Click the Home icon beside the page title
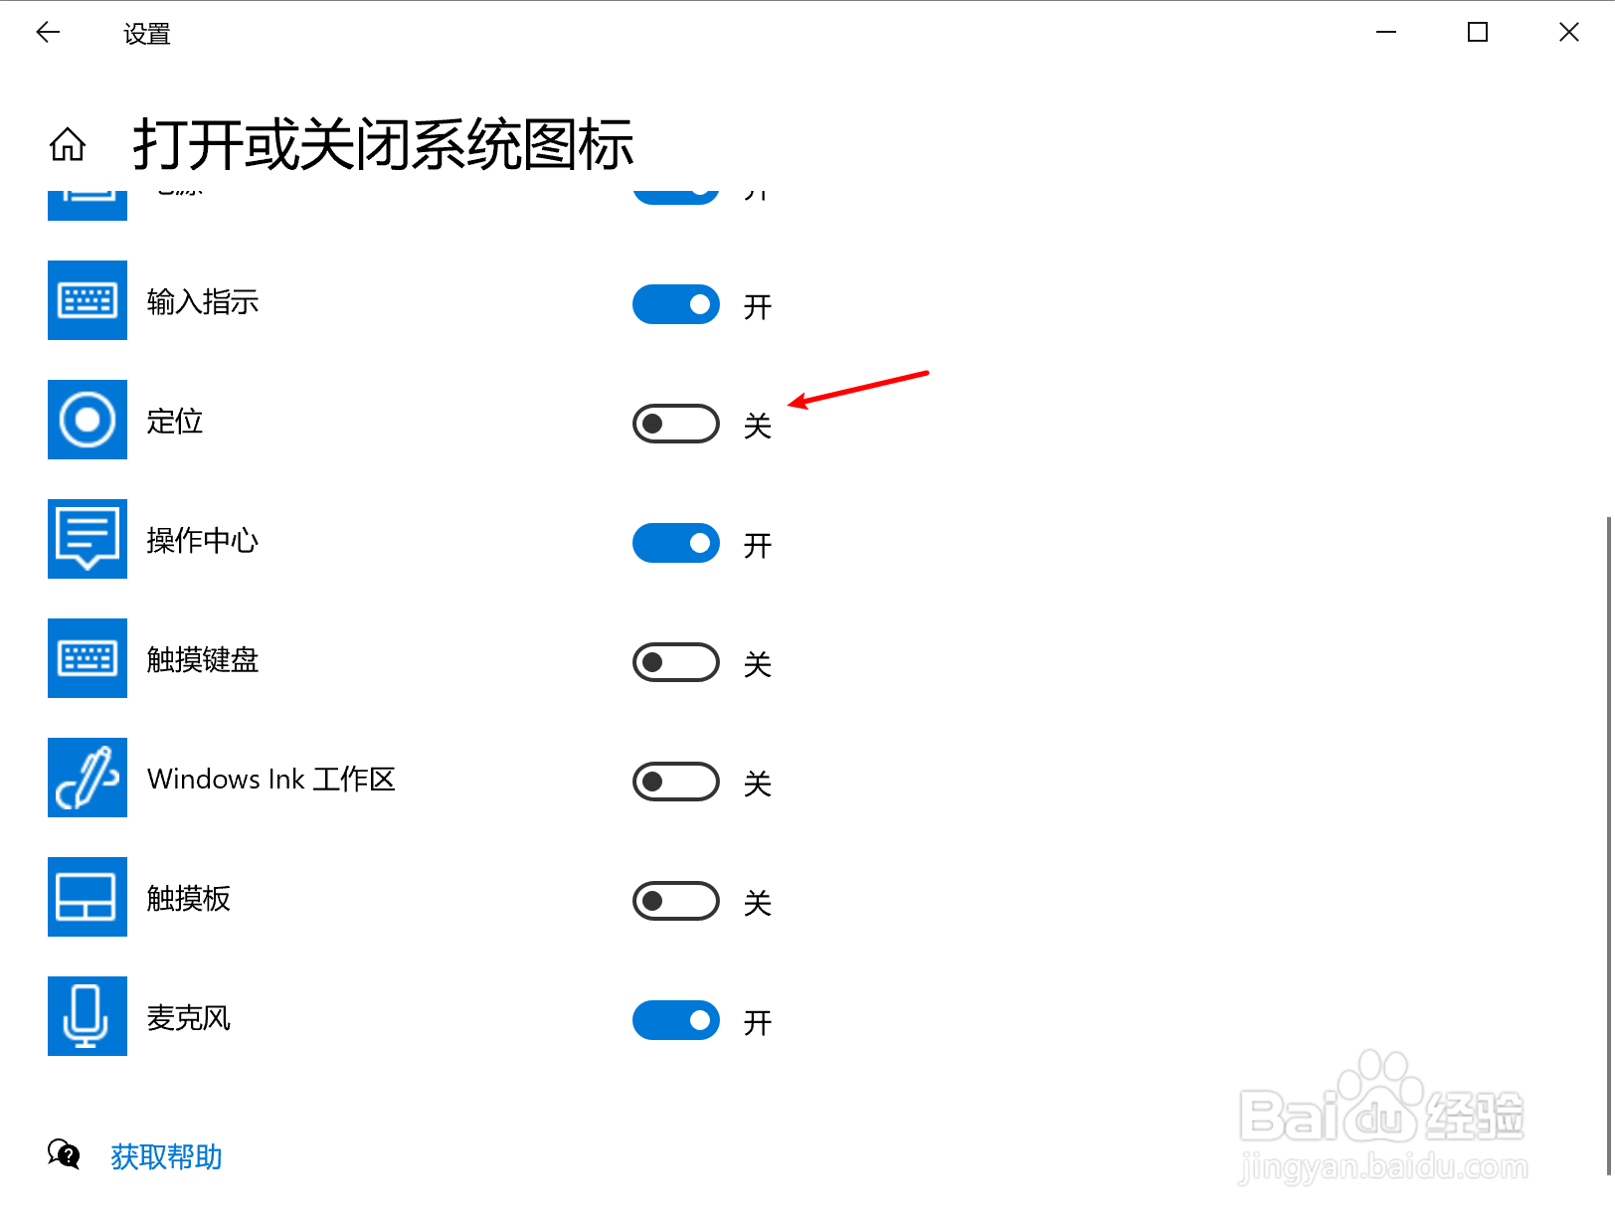 tap(68, 145)
